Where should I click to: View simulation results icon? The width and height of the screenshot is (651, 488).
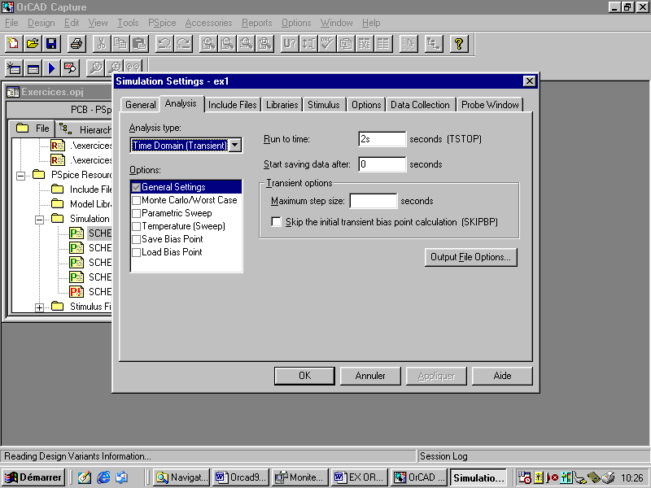71,68
